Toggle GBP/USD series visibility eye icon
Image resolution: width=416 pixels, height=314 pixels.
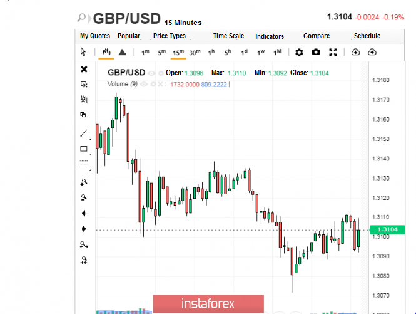[x=151, y=73]
